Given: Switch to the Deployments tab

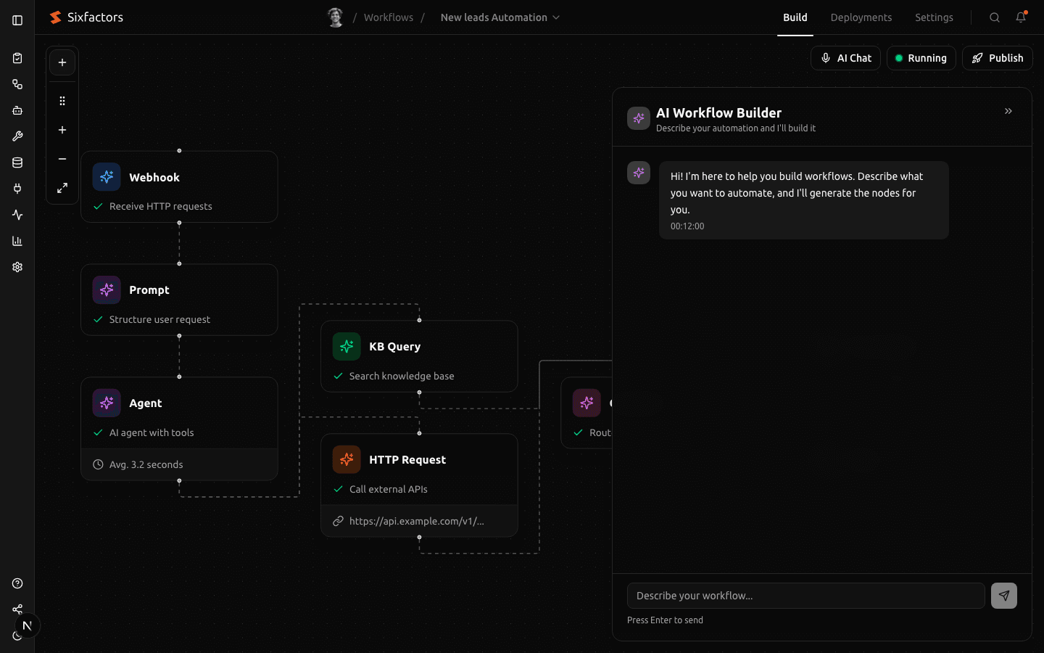Looking at the screenshot, I should pyautogui.click(x=861, y=17).
